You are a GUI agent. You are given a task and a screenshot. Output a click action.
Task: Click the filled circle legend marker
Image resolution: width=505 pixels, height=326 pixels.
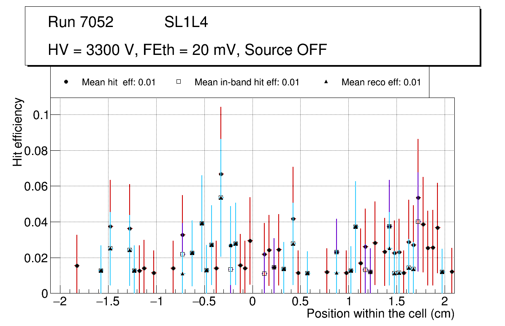(66, 82)
